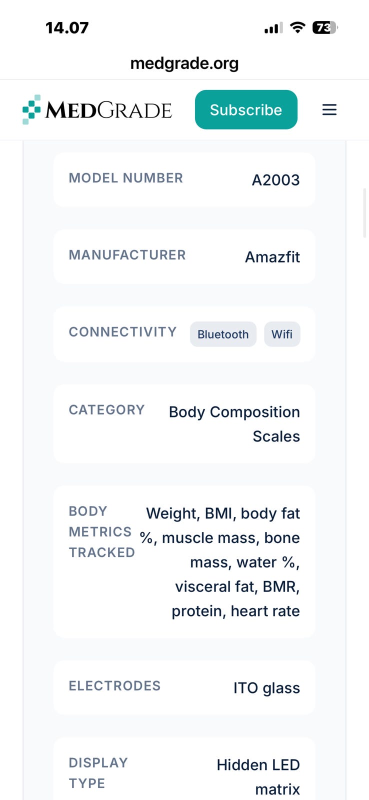369x800 pixels.
Task: Tap the medgrade.org address bar
Action: coord(184,63)
